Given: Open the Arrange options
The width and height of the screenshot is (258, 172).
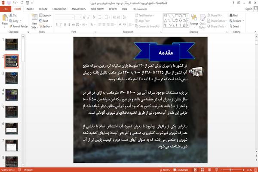Looking at the screenshot, I should 194,21.
